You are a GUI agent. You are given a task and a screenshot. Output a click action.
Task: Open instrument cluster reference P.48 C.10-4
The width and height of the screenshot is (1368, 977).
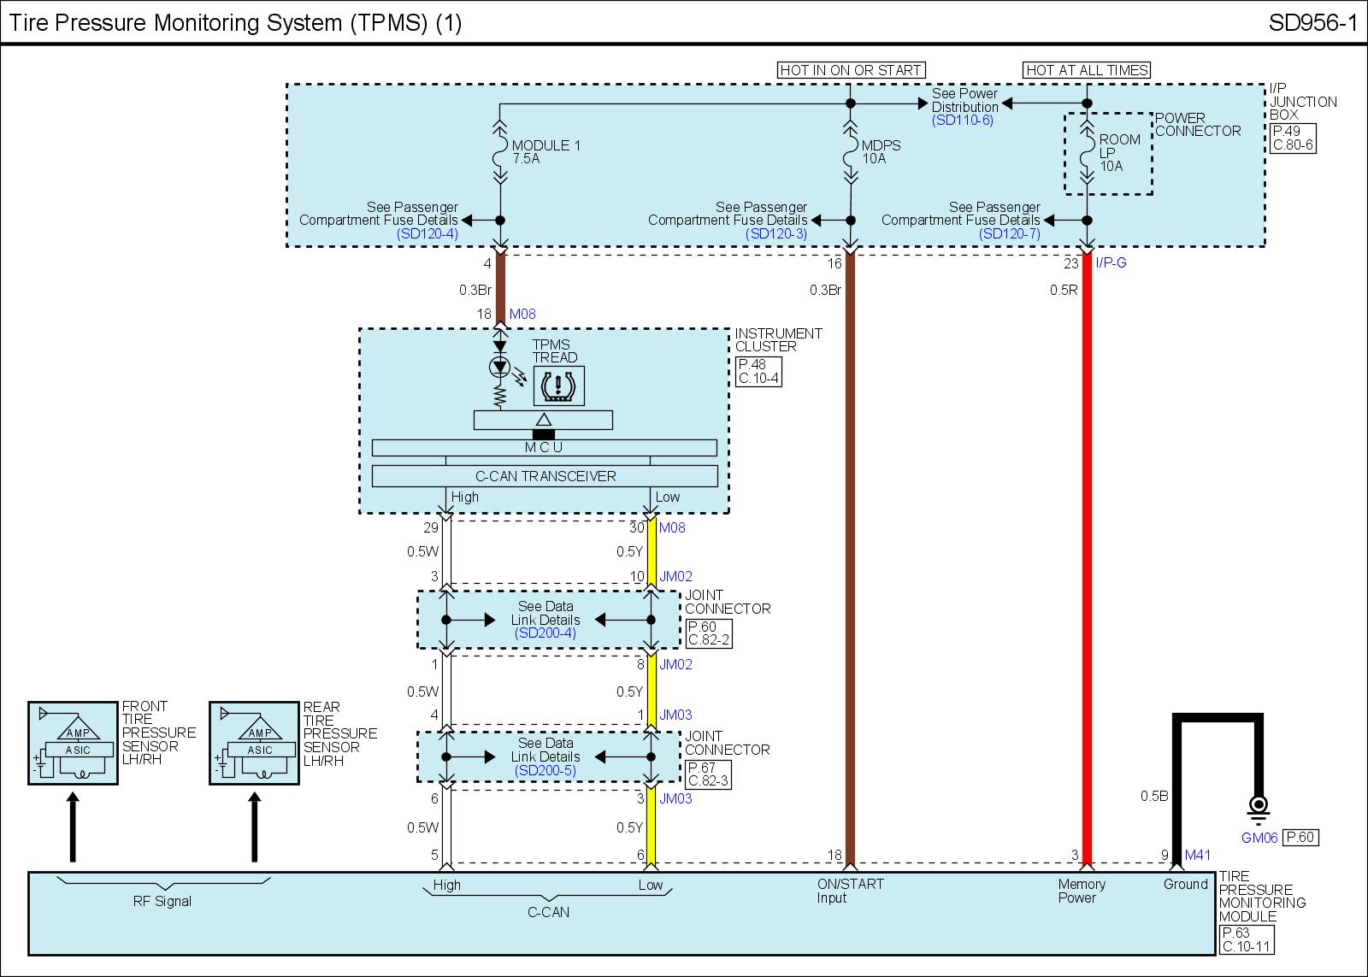758,371
